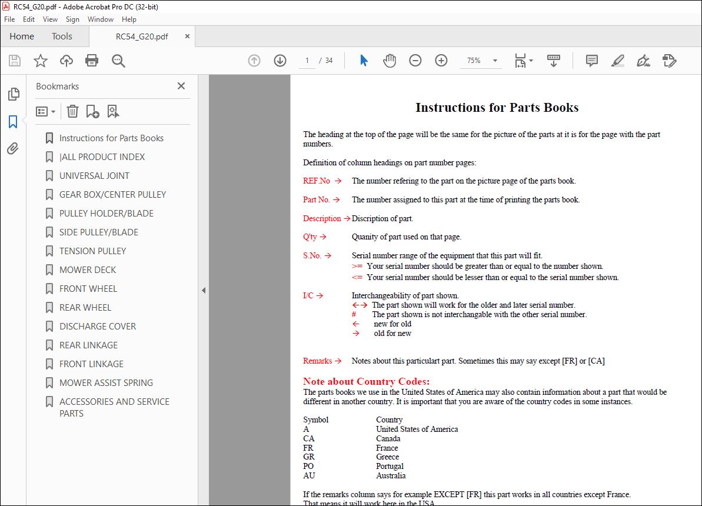Delete selected bookmark with trash icon
The image size is (702, 506).
click(72, 111)
